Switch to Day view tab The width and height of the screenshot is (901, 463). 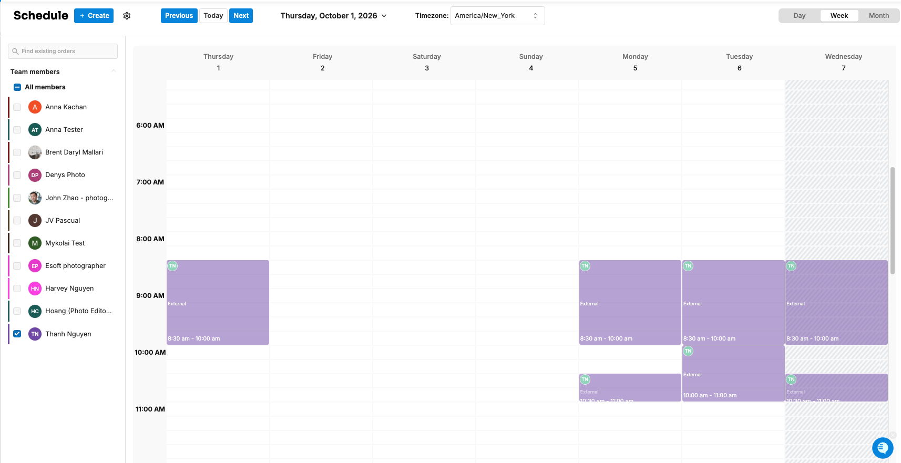click(x=800, y=16)
